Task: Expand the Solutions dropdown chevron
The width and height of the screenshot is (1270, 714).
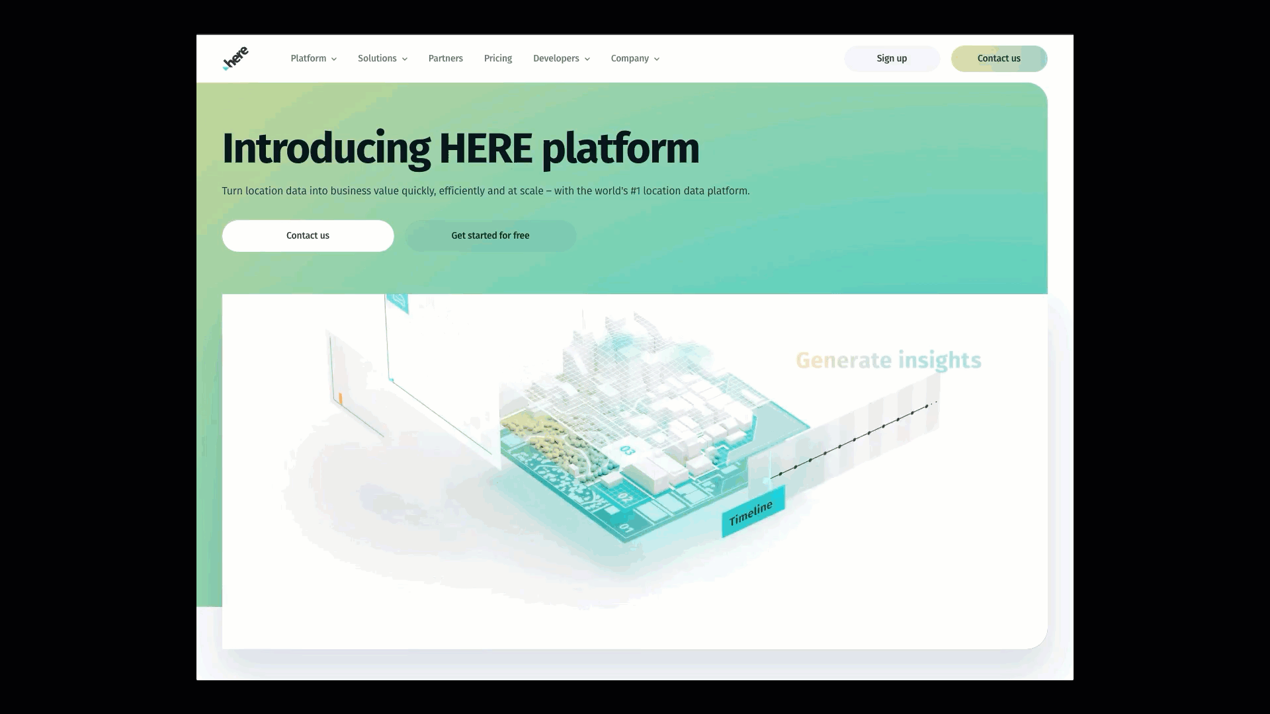Action: [405, 59]
